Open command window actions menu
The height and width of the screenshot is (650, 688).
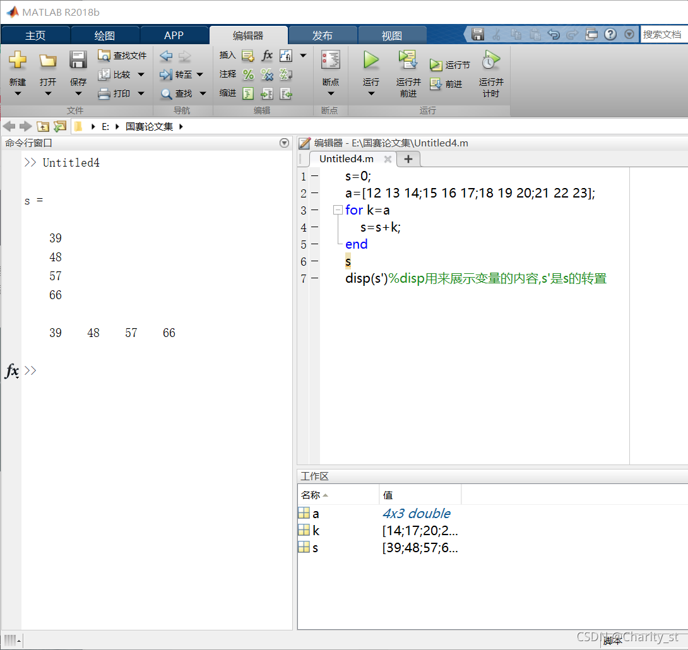click(284, 143)
